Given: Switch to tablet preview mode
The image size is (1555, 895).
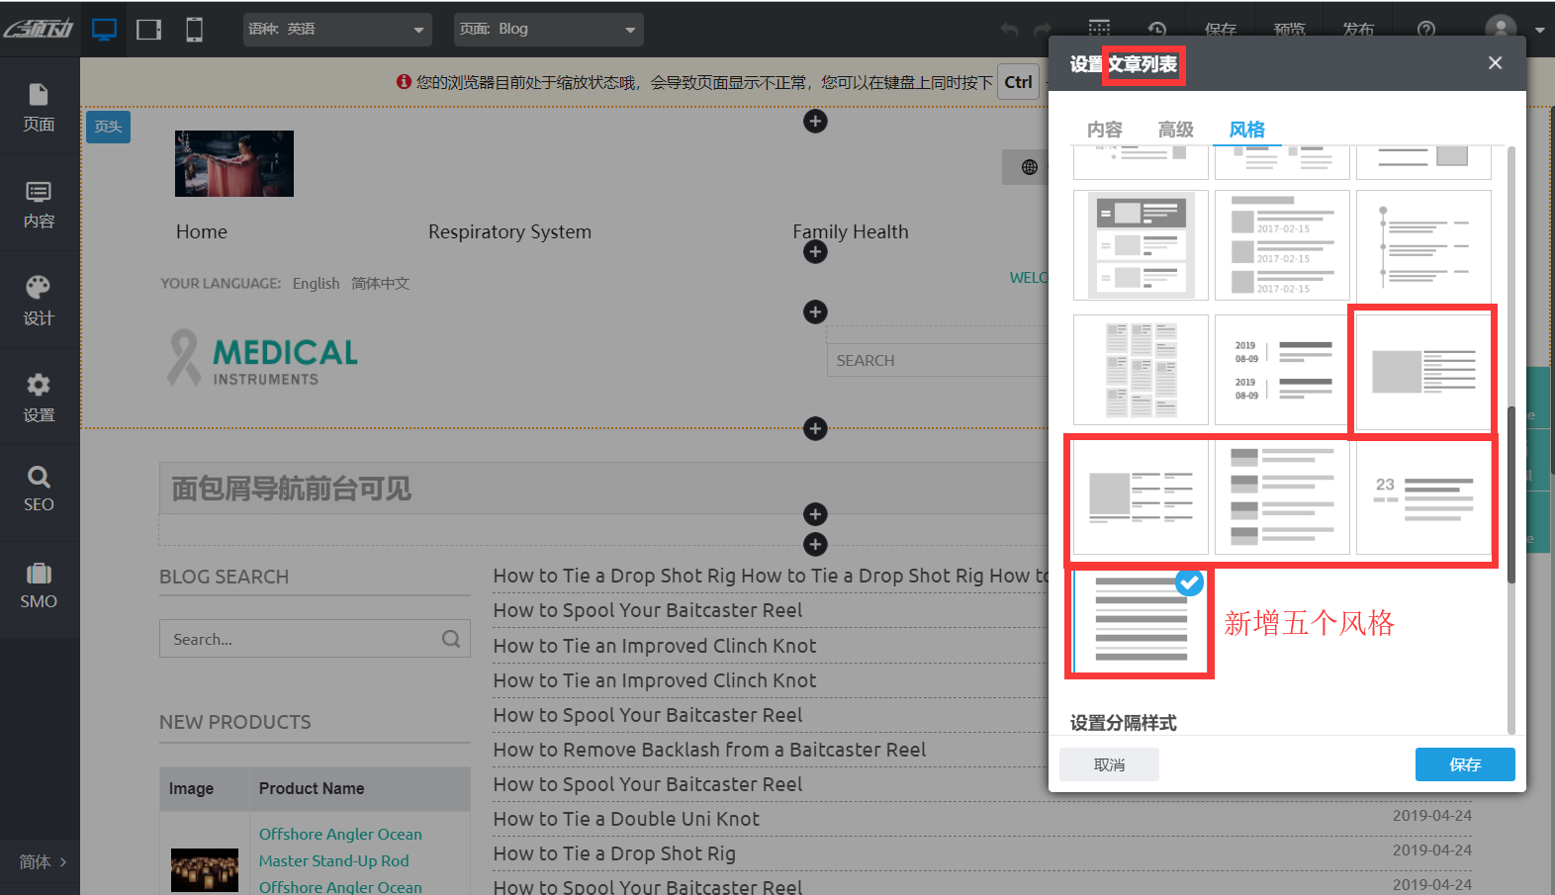Looking at the screenshot, I should point(149,30).
